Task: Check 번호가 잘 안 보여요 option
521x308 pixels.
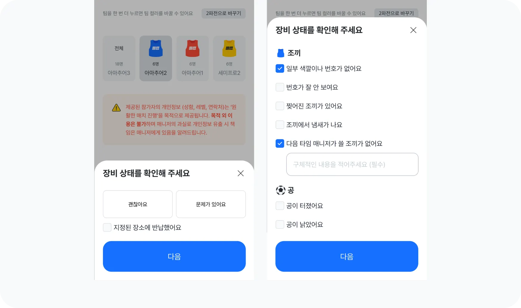Action: (x=280, y=87)
